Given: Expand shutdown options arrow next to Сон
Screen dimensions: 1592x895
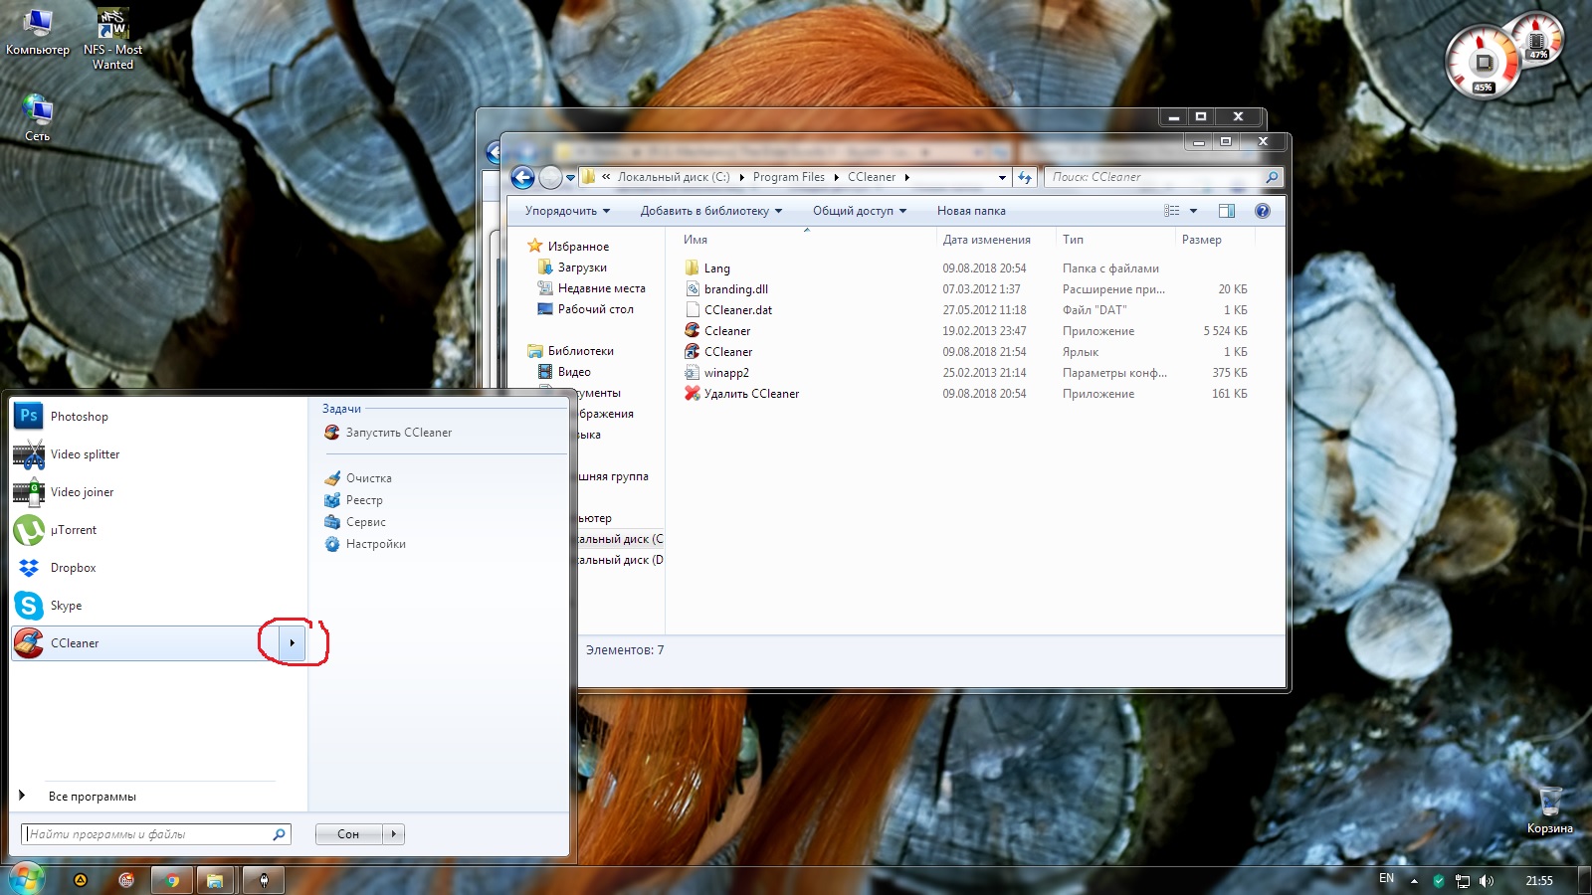Looking at the screenshot, I should coord(394,834).
